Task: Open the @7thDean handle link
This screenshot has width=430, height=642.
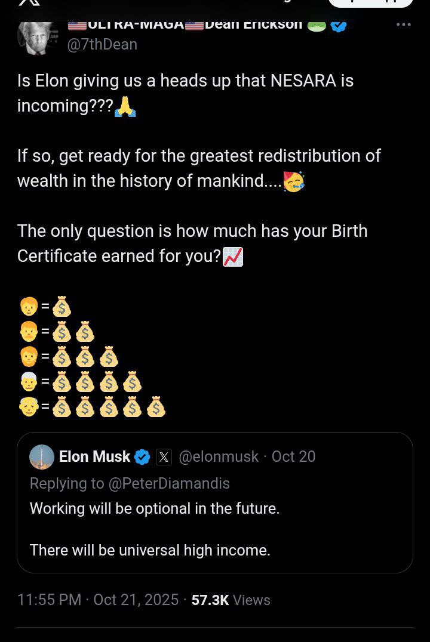Action: (x=102, y=44)
